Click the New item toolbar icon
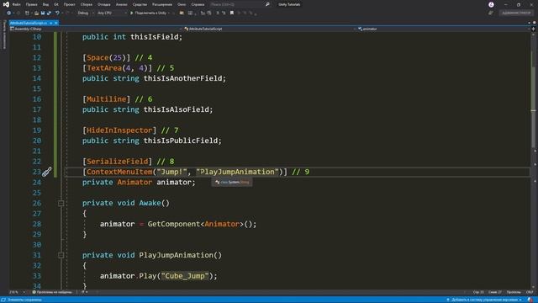The width and height of the screenshot is (538, 303). tap(27, 13)
